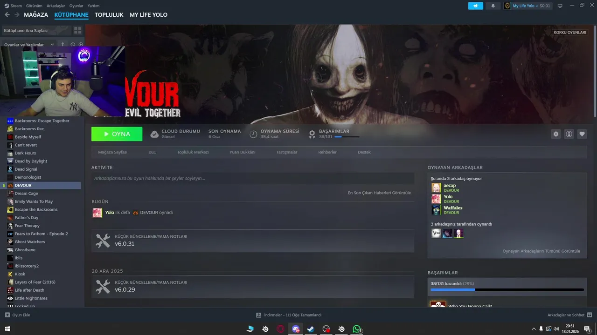Screen dimensions: 597x335
Task: Click the Cloud Durumu cloud icon
Action: [154, 134]
